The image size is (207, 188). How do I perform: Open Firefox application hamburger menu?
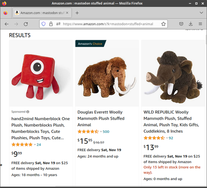(200, 24)
